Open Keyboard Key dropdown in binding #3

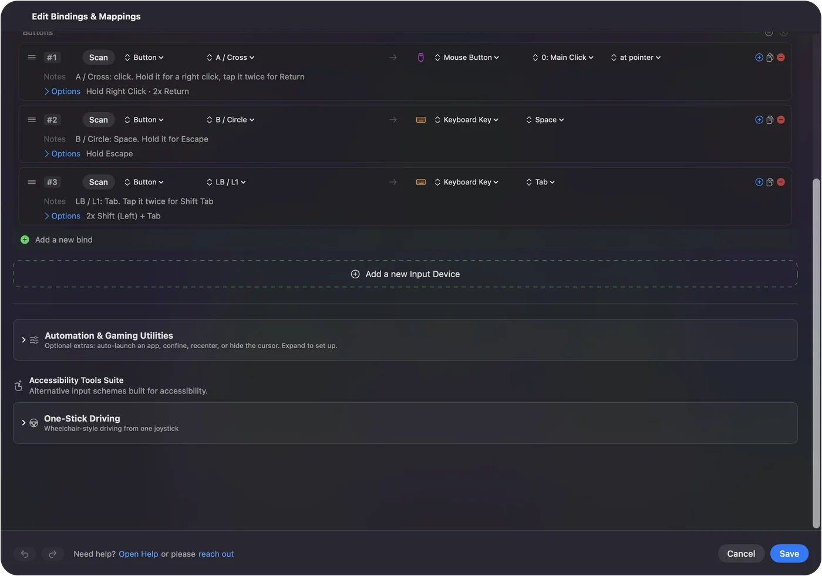(467, 182)
